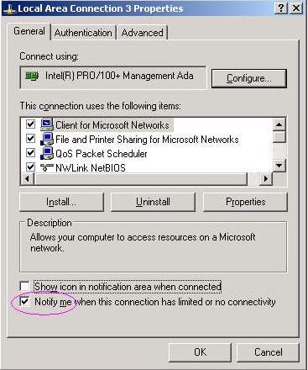This screenshot has height=370, width=308.
Task: Enable Show icon in notification area checkbox
Action: [x=24, y=287]
